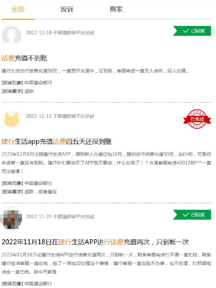Click the yellow cat avatar icon
This screenshot has width=216, height=288.
[11, 119]
